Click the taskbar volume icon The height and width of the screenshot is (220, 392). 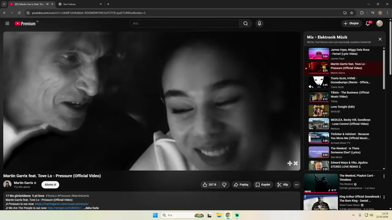(x=371, y=215)
